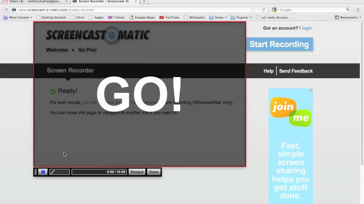The height and width of the screenshot is (204, 364).
Task: Open a new browser tab
Action: pos(144,1)
